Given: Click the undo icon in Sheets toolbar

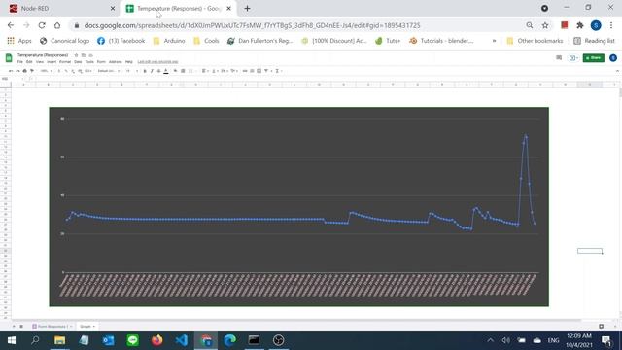Looking at the screenshot, I should [11, 71].
